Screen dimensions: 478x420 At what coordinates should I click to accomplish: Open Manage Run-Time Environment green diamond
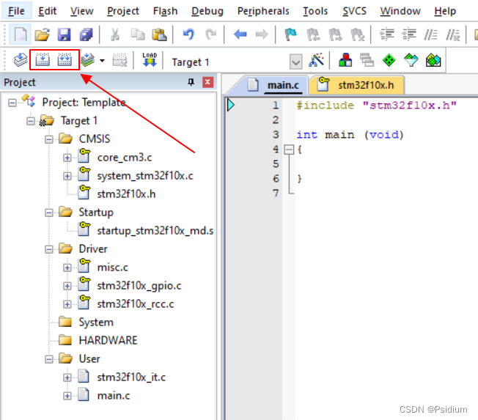tap(389, 60)
